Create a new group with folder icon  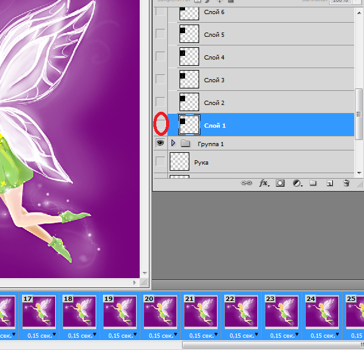coord(313,183)
